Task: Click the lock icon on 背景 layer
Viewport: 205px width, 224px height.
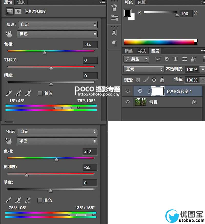Action: (x=194, y=102)
